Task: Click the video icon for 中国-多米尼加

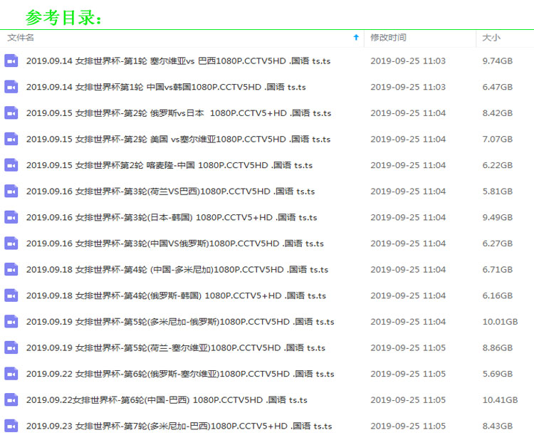Action: click(x=11, y=269)
